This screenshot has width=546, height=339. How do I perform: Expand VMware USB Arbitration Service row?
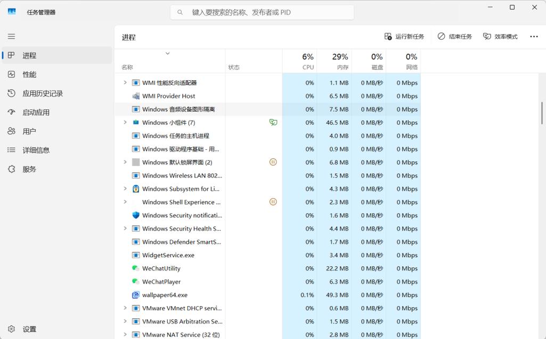125,321
